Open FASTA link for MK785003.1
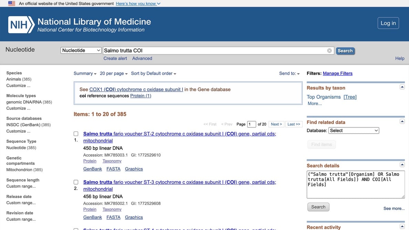The height and width of the screenshot is (230, 409). click(114, 169)
